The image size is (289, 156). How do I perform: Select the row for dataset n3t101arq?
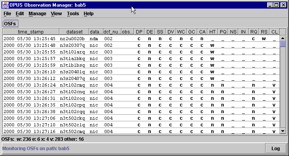pyautogui.click(x=71, y=52)
